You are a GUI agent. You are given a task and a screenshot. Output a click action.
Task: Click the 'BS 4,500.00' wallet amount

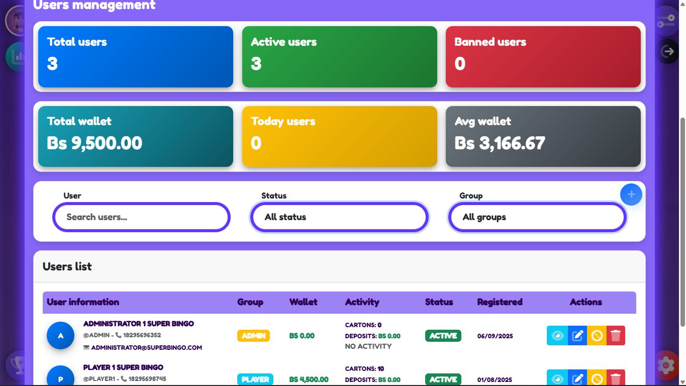[309, 379]
